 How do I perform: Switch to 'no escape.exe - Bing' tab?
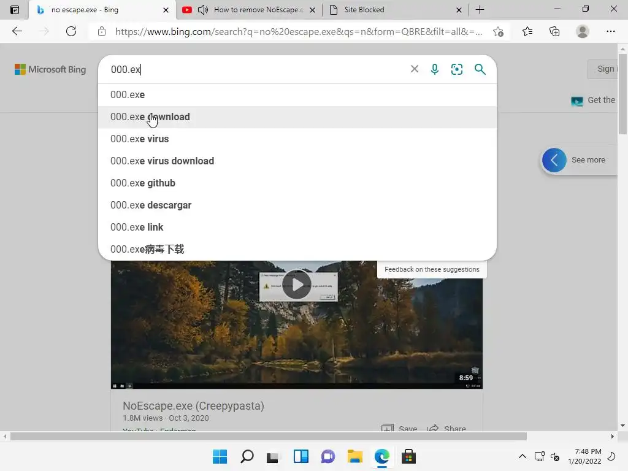click(x=102, y=10)
